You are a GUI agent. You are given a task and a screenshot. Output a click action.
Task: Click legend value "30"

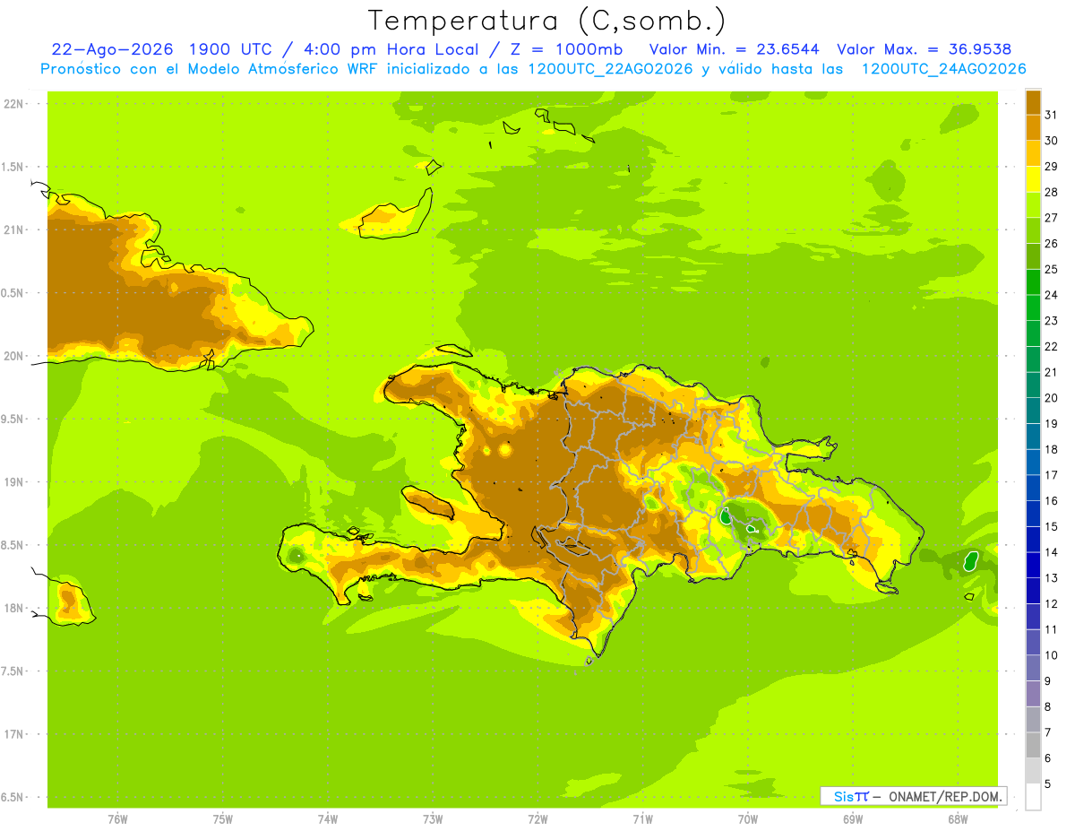pyautogui.click(x=1052, y=141)
